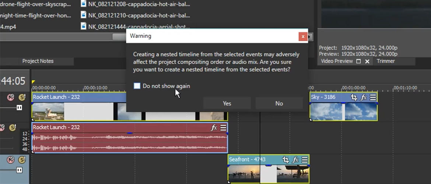
Task: Decline nested timeline creation with No
Action: [x=279, y=103]
